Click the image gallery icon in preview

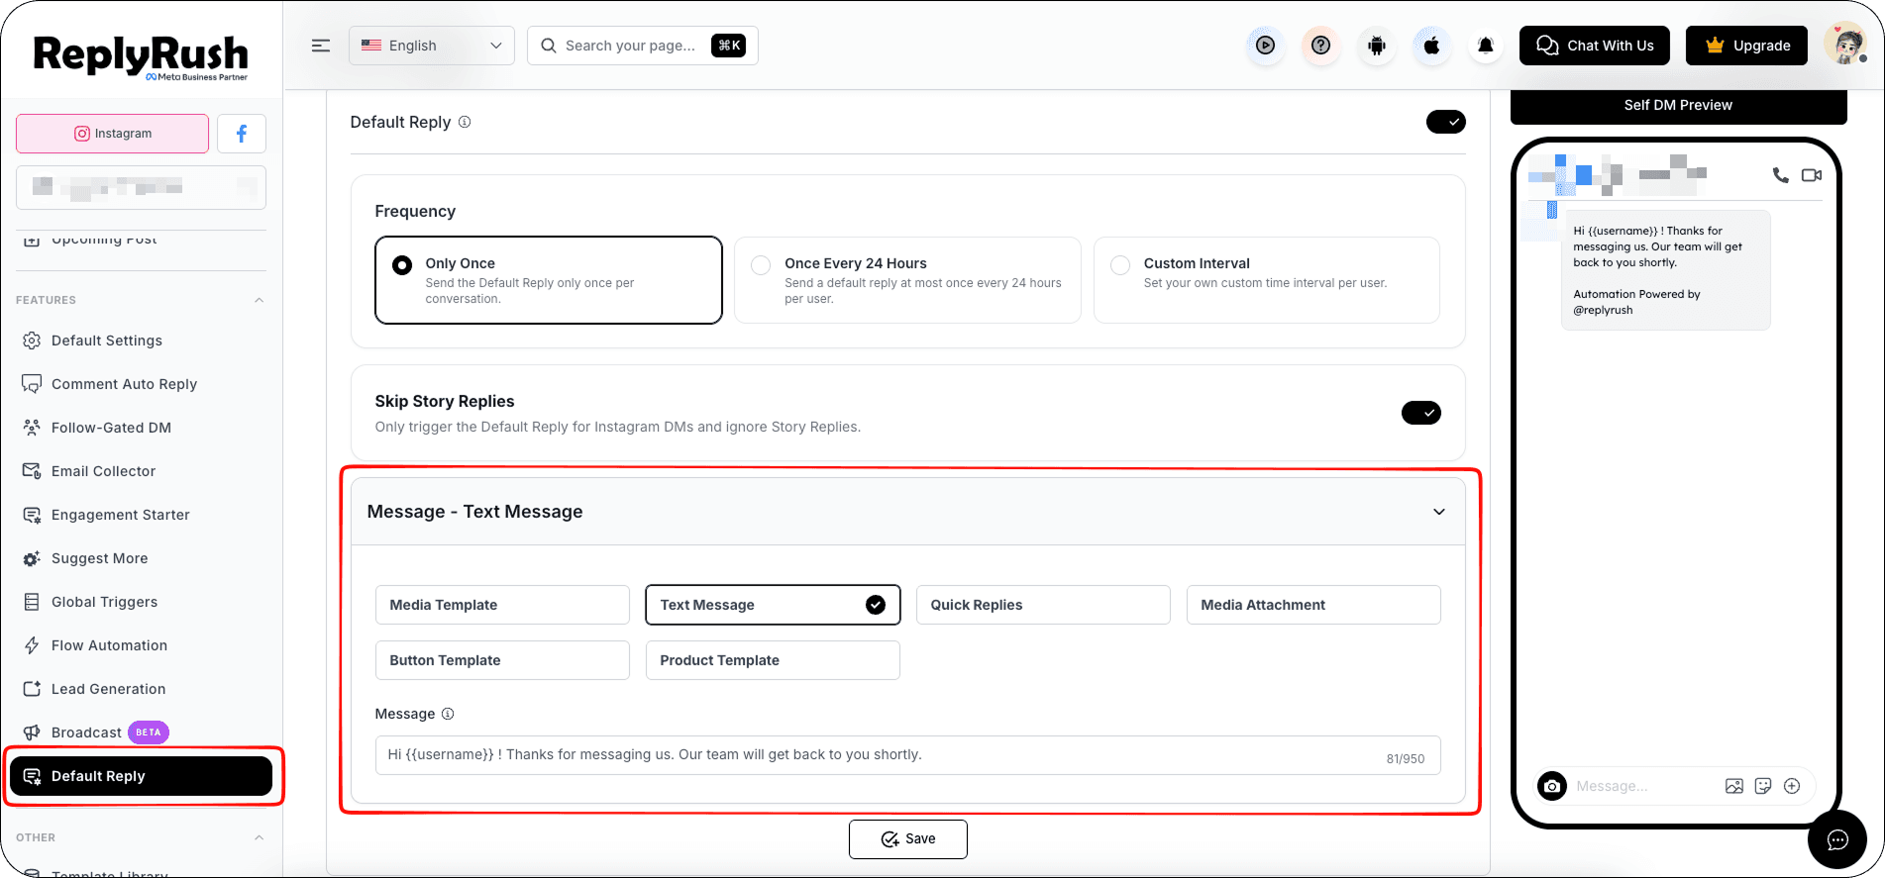[1734, 786]
